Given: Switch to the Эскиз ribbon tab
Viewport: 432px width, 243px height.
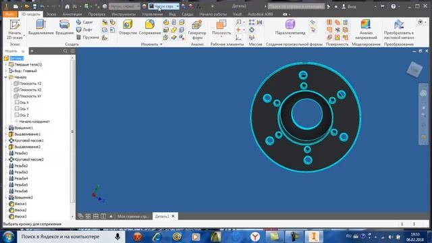Looking at the screenshot, I should (51, 14).
